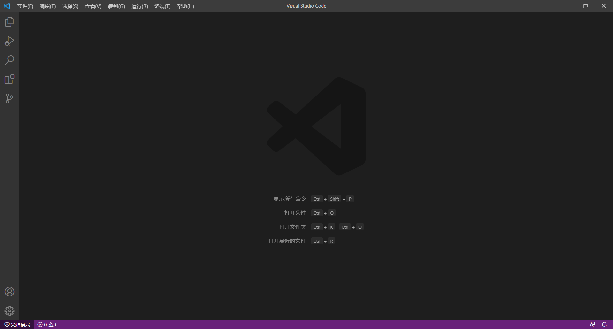Viewport: 613px width, 329px height.
Task: Close the Visual Studio Code window
Action: tap(604, 6)
